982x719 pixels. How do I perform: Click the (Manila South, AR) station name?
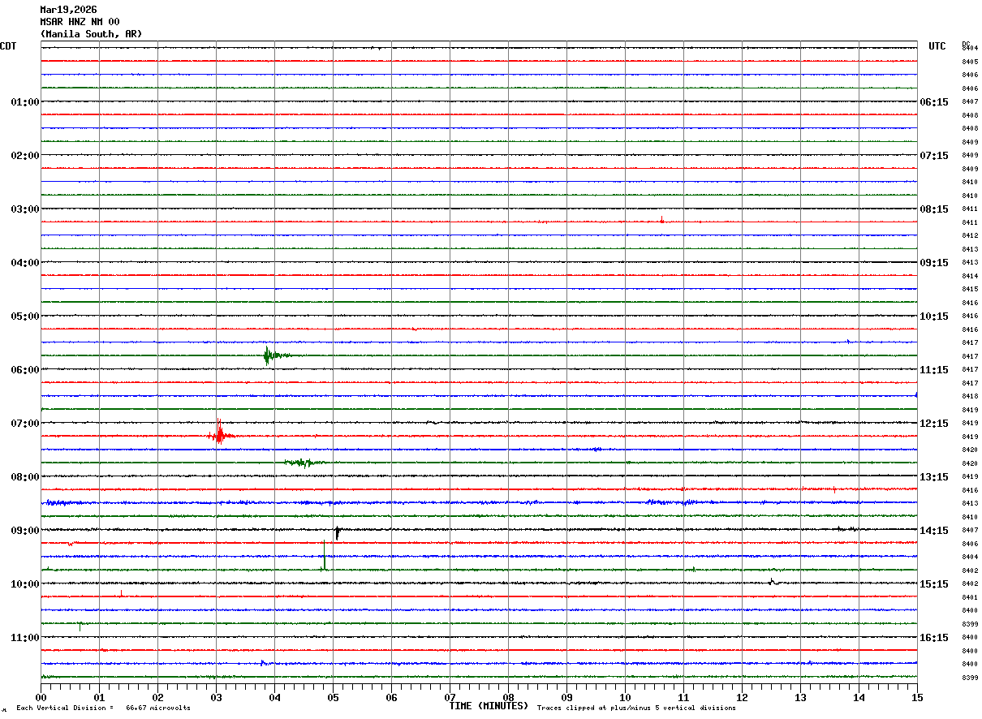tap(91, 34)
